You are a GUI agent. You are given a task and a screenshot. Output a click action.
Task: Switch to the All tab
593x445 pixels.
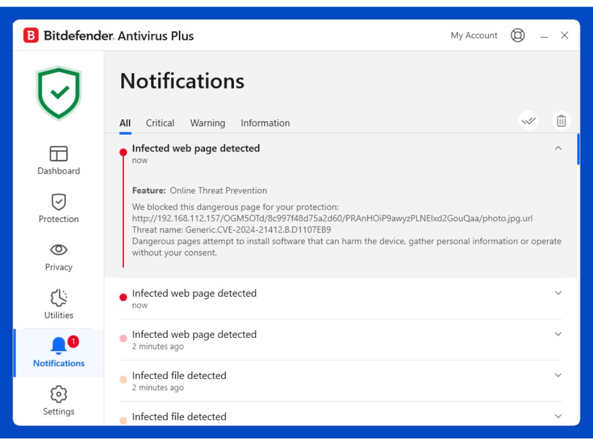125,124
